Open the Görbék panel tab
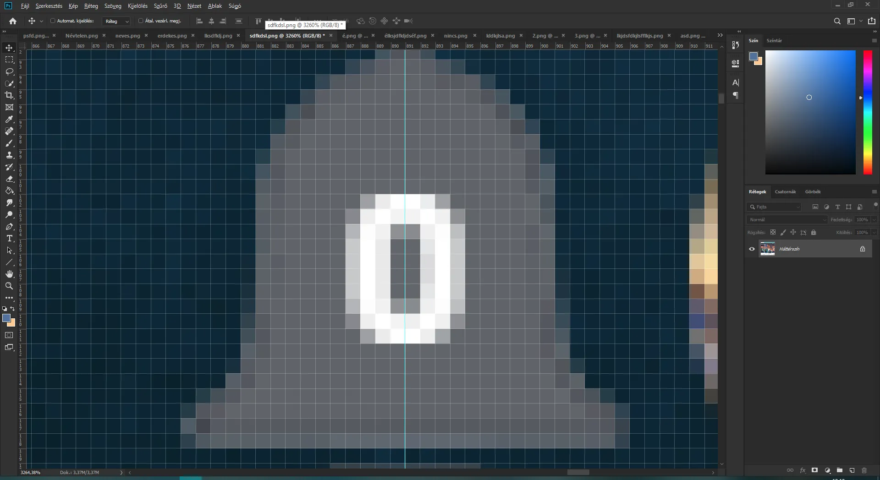This screenshot has height=480, width=880. [813, 191]
